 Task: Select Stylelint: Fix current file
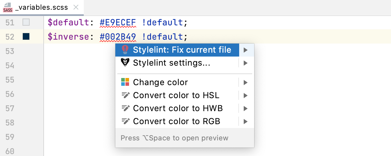tap(182, 50)
